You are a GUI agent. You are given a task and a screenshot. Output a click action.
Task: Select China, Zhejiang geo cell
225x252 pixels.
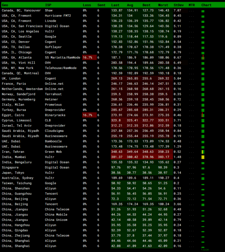(x=16, y=235)
